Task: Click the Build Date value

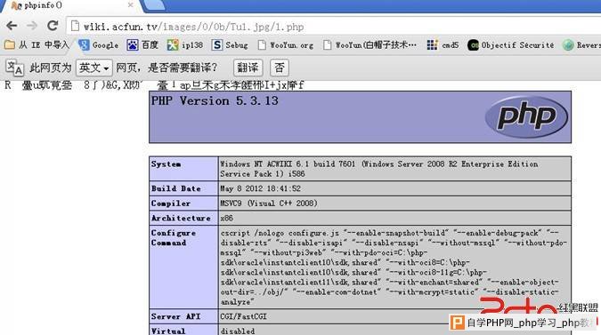Action: point(261,188)
